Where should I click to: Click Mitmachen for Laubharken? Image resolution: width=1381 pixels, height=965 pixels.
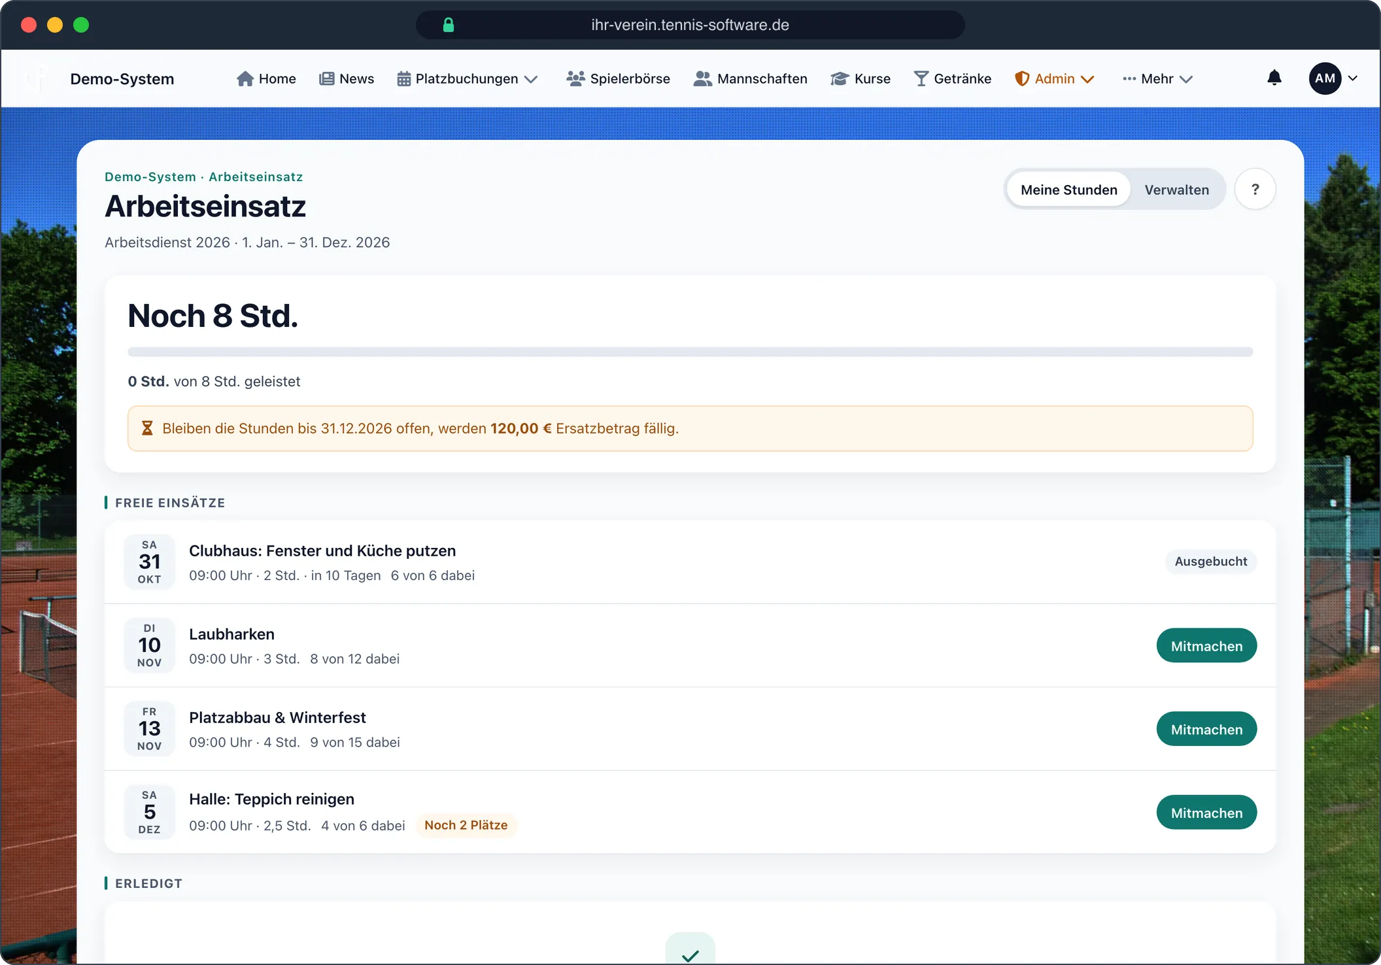pyautogui.click(x=1206, y=646)
